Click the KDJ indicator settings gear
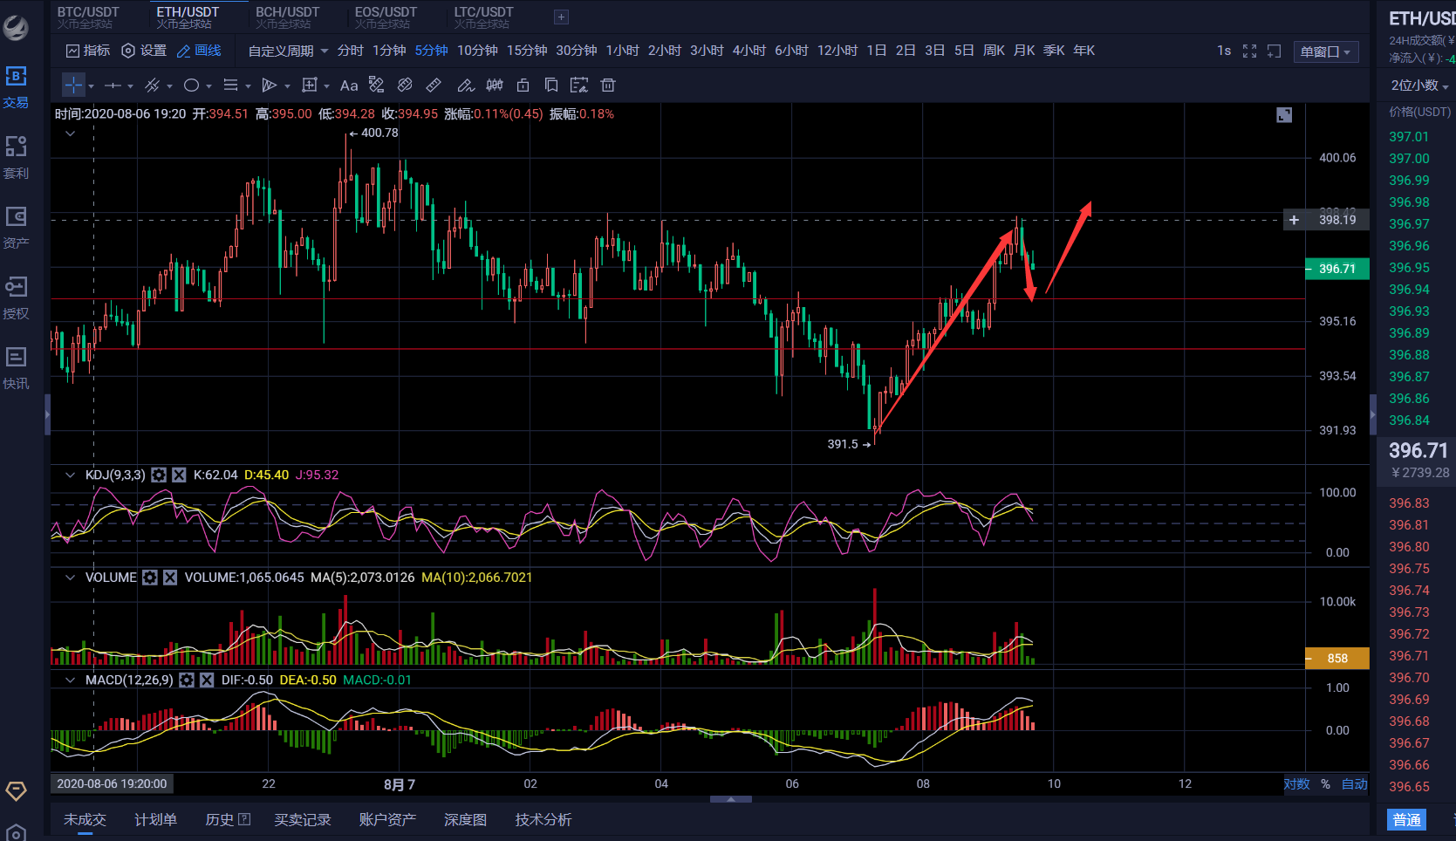 159,475
